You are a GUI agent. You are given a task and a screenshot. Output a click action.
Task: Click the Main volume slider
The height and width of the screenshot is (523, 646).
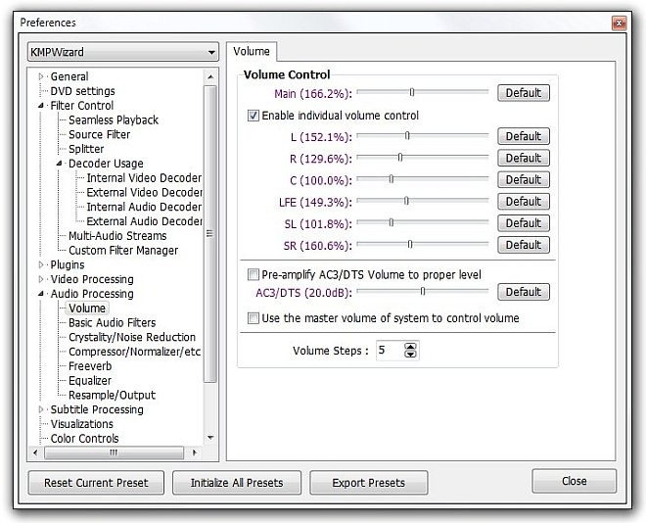coord(412,93)
